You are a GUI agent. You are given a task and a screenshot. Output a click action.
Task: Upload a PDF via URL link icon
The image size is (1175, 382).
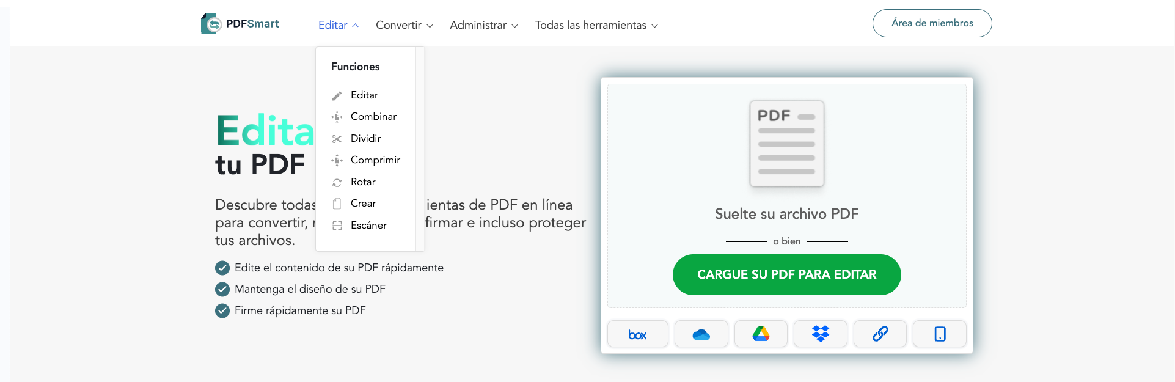pyautogui.click(x=880, y=334)
